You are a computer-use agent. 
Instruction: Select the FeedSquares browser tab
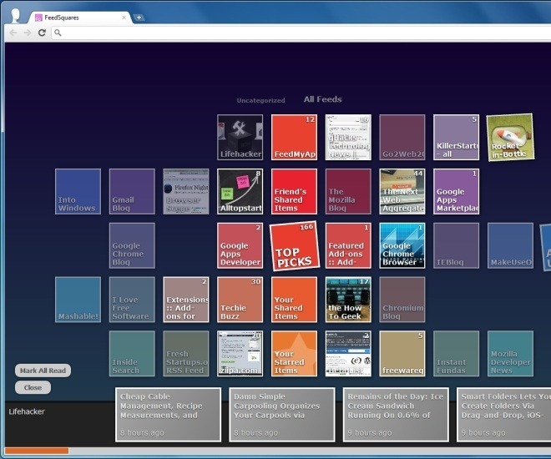79,18
